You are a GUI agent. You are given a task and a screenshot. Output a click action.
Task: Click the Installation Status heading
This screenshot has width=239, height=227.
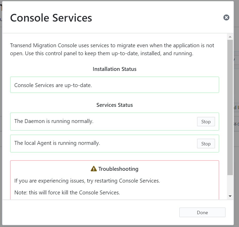[114, 69]
